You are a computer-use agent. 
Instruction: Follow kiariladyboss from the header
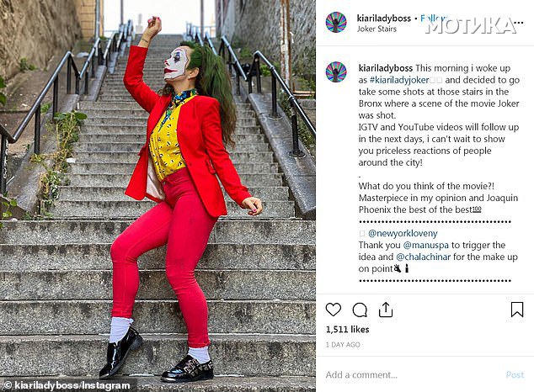click(x=433, y=18)
